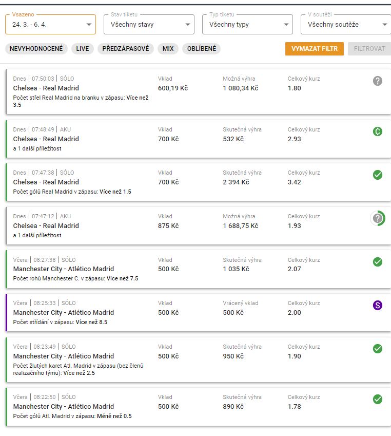Click total odds 1.93
Viewport: 391px width, 436px height.
(295, 225)
